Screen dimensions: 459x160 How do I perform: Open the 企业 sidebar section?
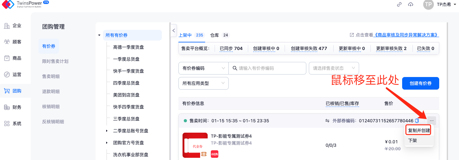click(13, 26)
